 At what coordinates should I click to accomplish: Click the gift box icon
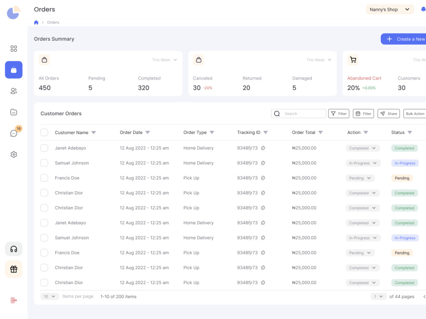[14, 269]
